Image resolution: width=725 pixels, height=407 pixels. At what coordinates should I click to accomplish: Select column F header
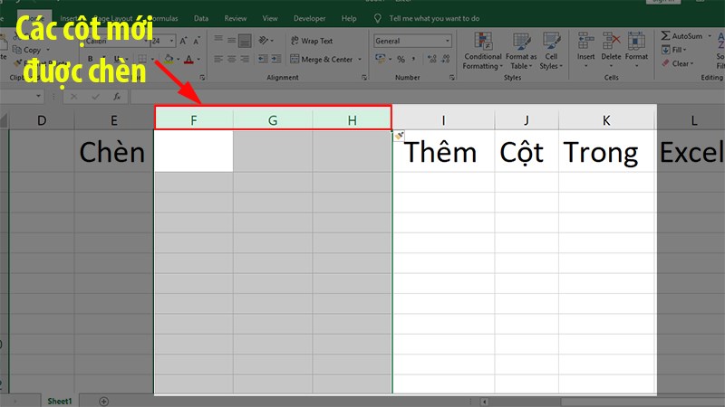pyautogui.click(x=194, y=120)
